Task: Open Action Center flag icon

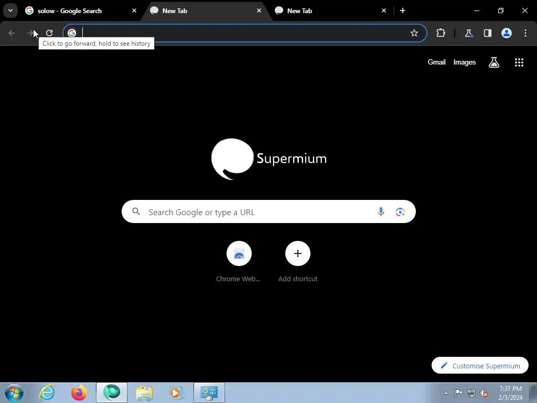Action: pos(458,393)
